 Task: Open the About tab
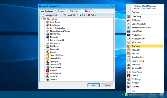pyautogui.click(x=88, y=11)
